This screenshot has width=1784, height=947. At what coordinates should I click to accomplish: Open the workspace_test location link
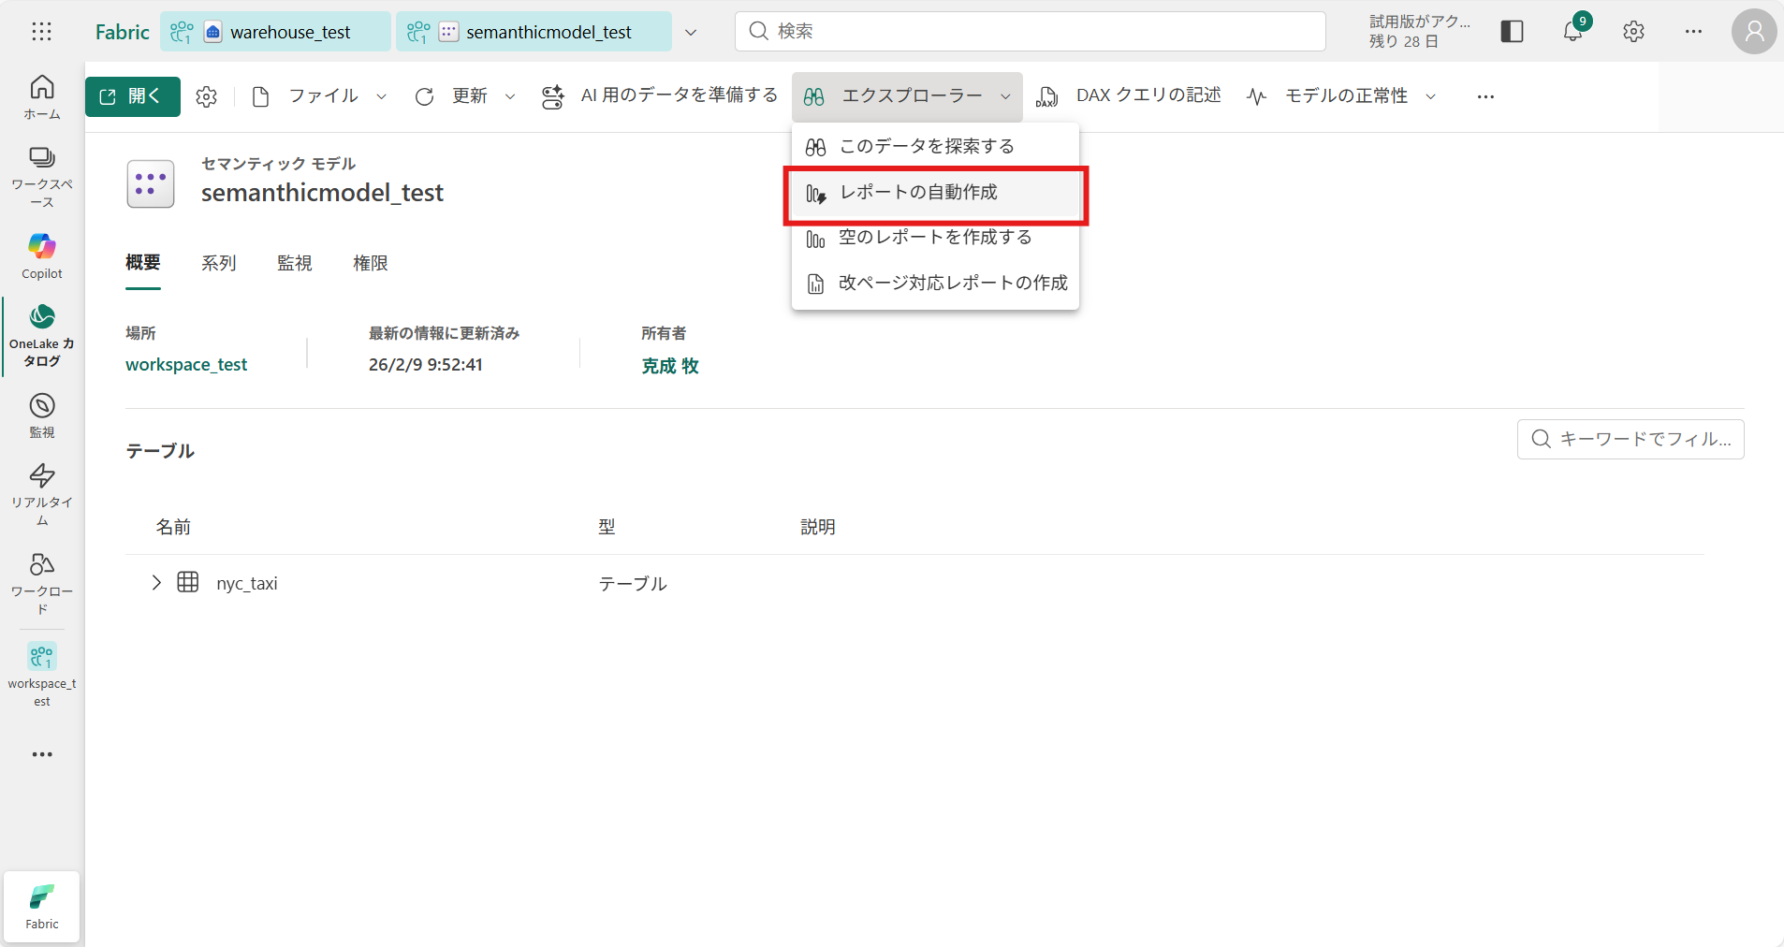click(186, 365)
